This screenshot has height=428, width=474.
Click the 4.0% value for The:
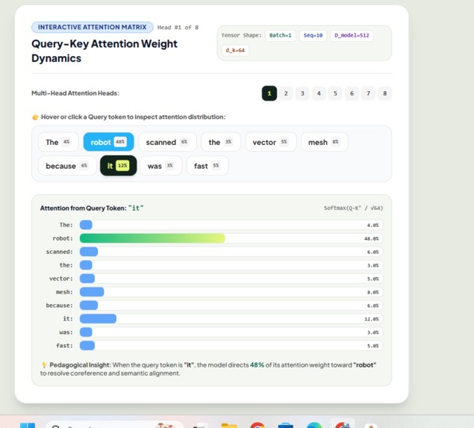coord(372,226)
